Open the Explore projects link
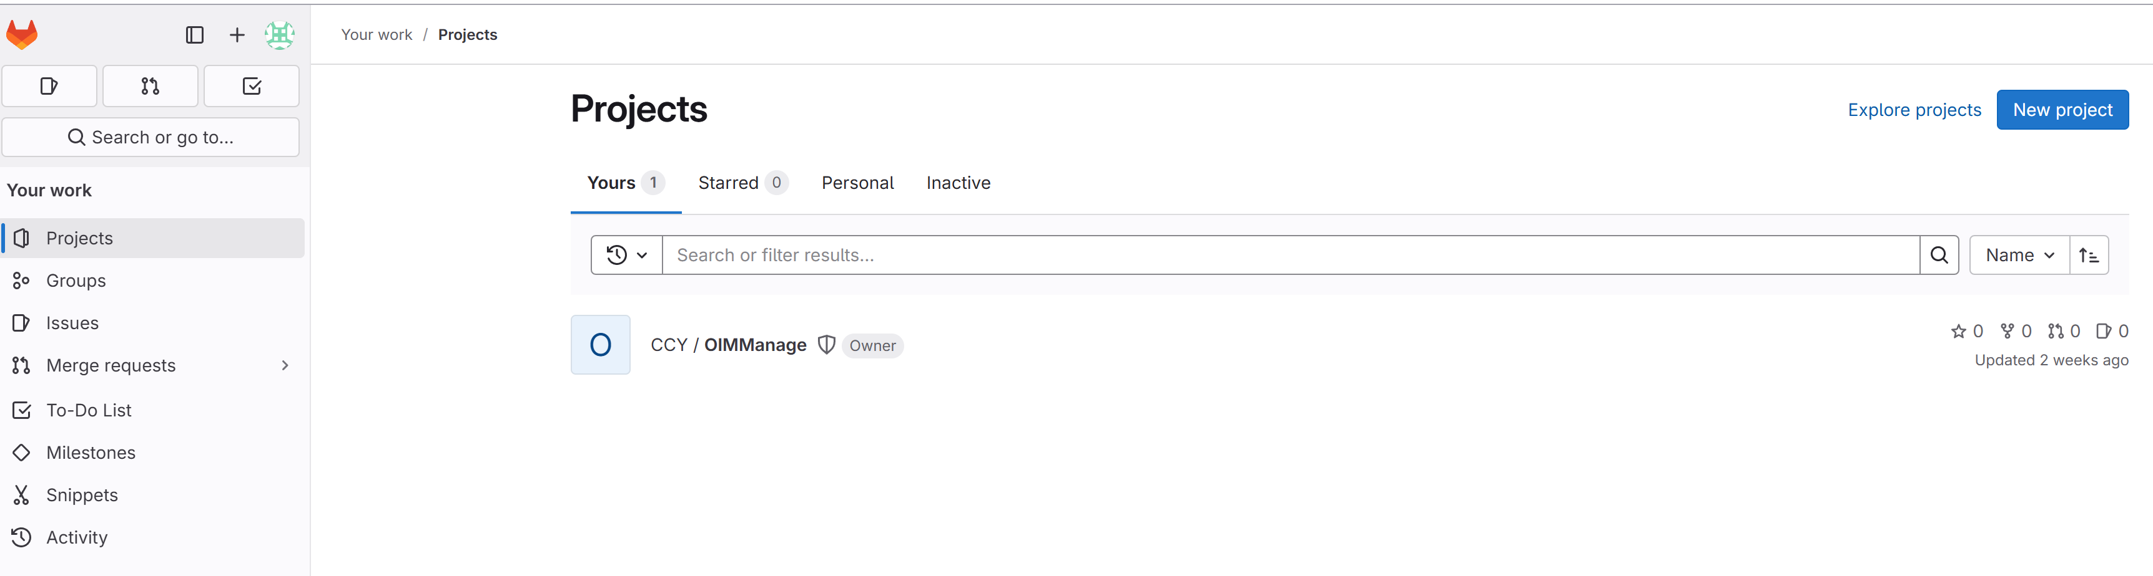 pyautogui.click(x=1914, y=110)
